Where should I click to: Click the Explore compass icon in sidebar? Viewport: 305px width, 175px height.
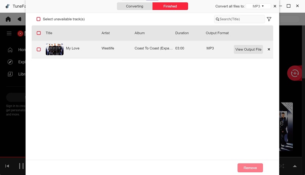pos(11,62)
